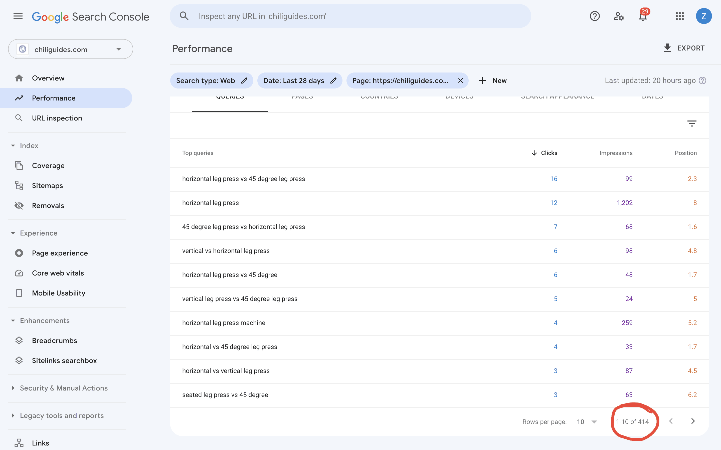This screenshot has width=721, height=450.
Task: Go to previous page of results
Action: coord(671,421)
